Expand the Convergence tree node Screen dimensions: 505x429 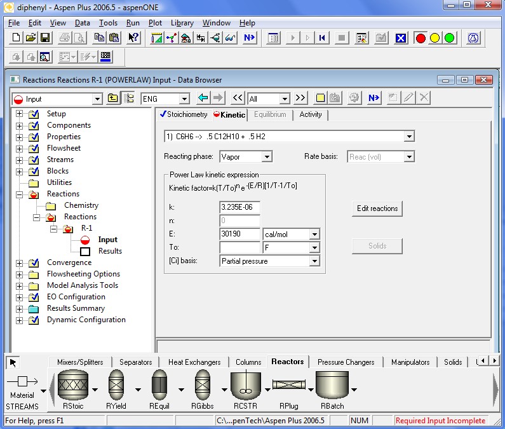pos(19,262)
